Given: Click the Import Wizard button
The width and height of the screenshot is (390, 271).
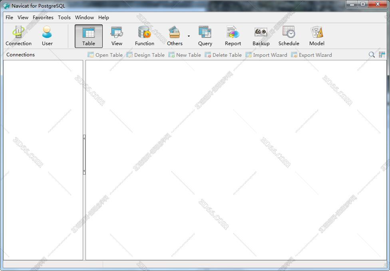Looking at the screenshot, I should click(x=266, y=55).
